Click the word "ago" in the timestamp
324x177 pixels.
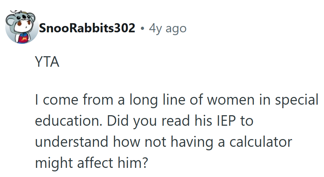coord(176,28)
